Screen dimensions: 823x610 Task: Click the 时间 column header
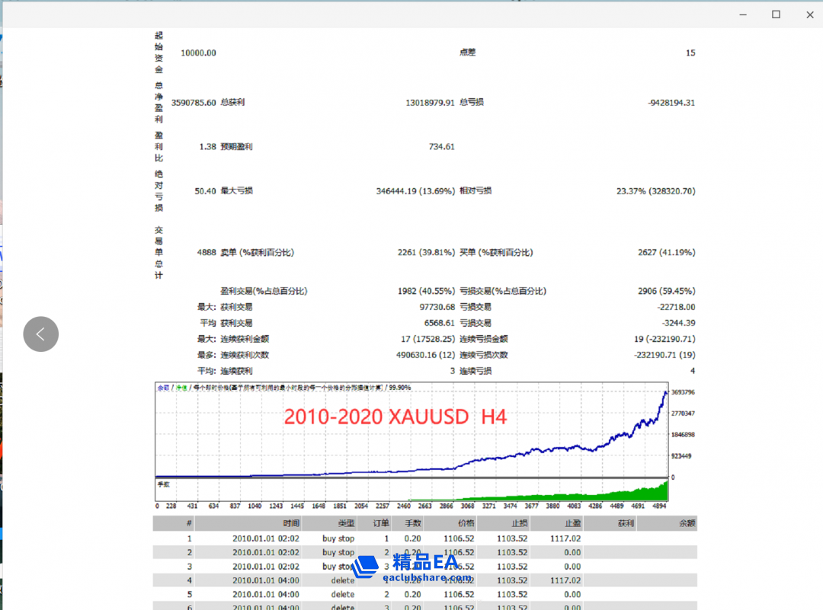tap(290, 523)
